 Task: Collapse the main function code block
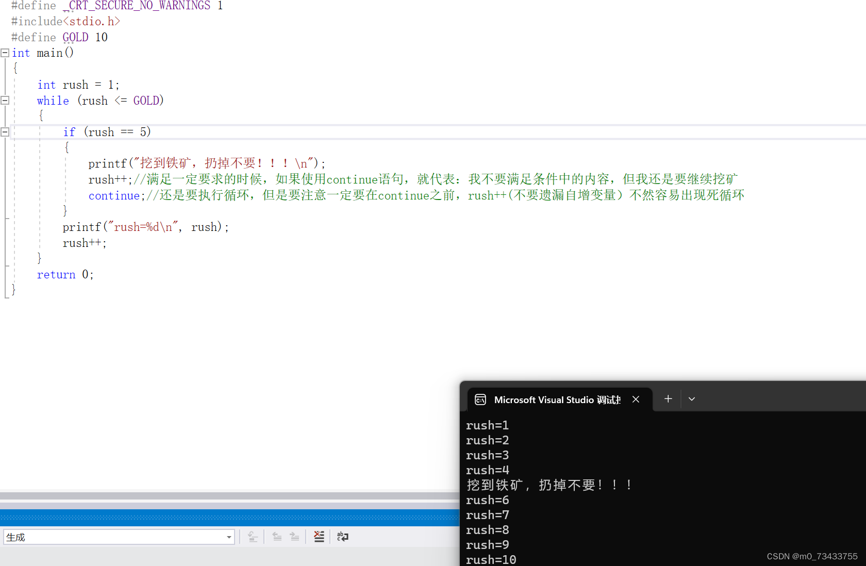[x=5, y=53]
